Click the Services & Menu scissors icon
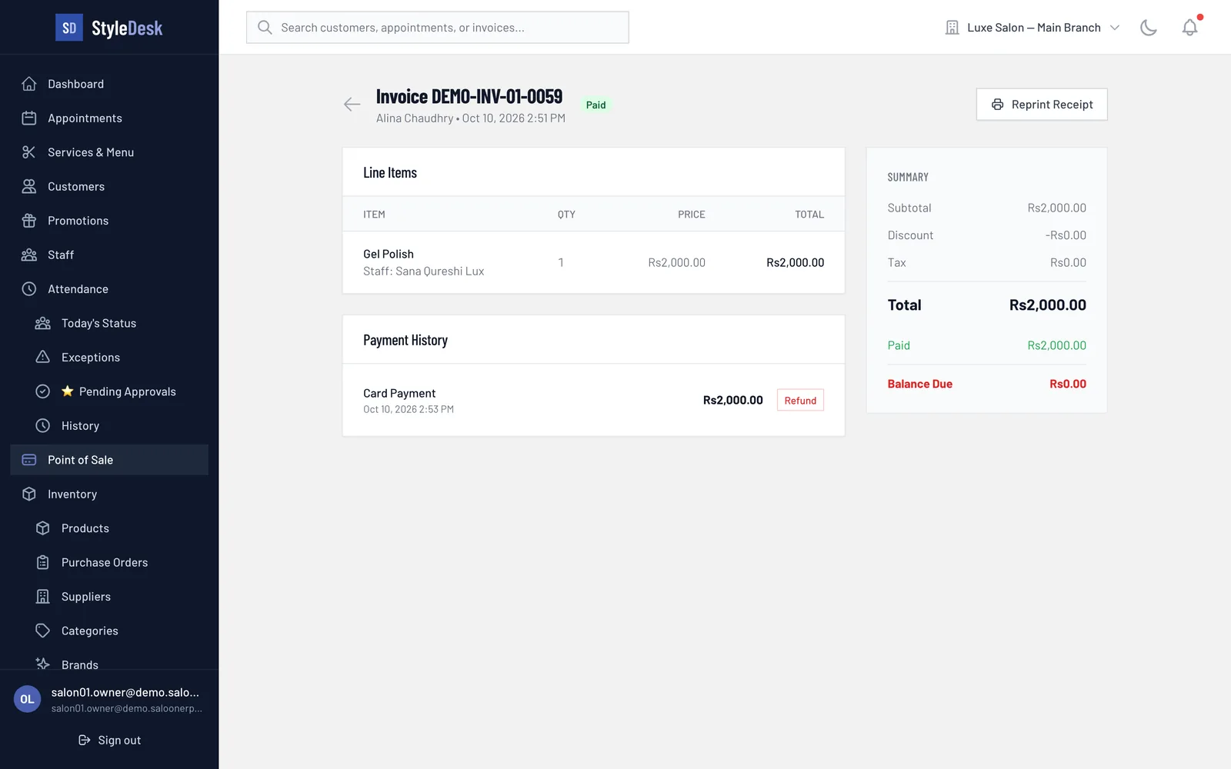 tap(29, 152)
